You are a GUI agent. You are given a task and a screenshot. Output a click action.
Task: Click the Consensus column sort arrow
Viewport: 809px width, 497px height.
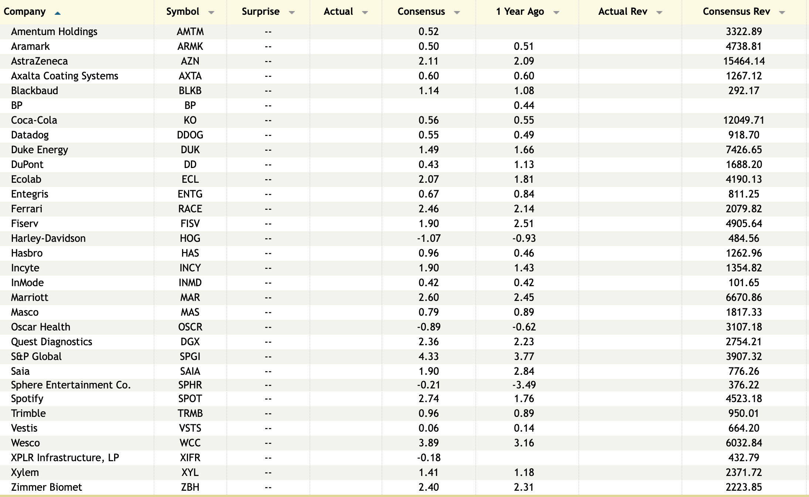click(x=457, y=13)
